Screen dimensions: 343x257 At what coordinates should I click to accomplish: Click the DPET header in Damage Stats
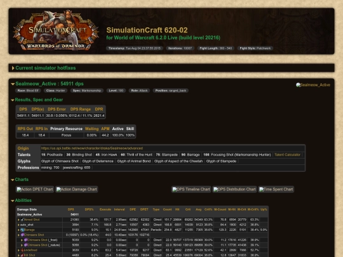(x=144, y=209)
